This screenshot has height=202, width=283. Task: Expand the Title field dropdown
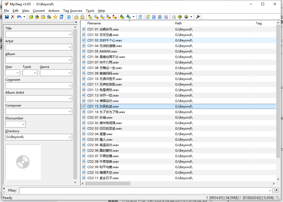70,34
